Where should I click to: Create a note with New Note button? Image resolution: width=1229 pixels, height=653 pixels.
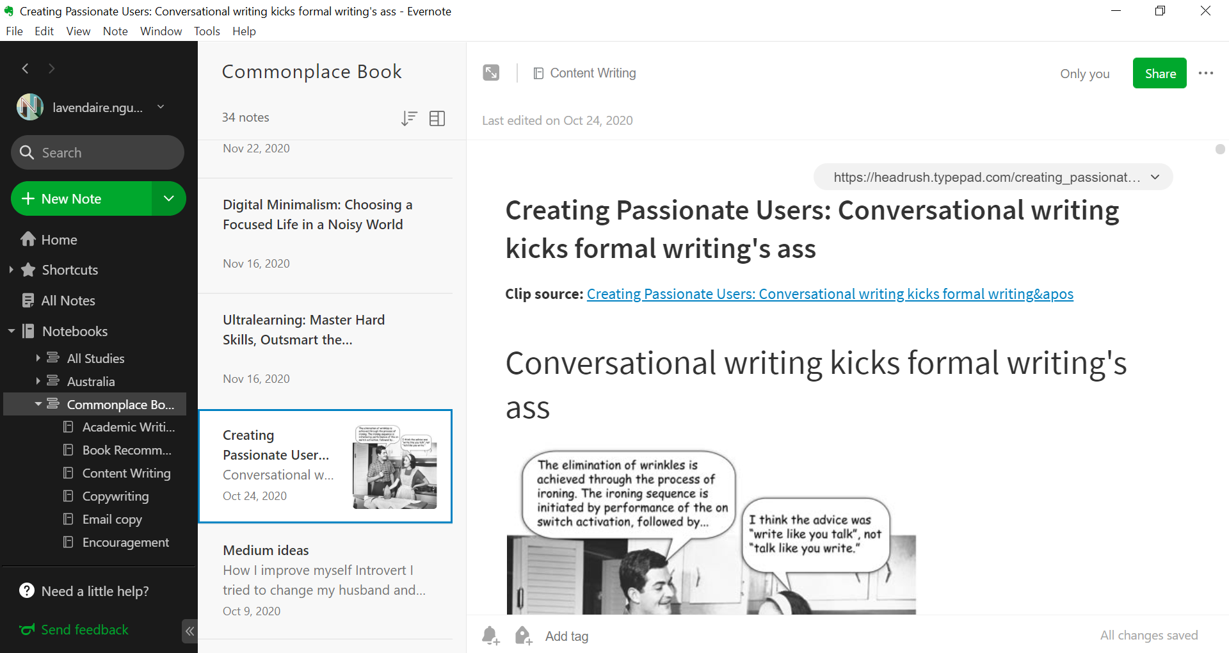point(81,198)
